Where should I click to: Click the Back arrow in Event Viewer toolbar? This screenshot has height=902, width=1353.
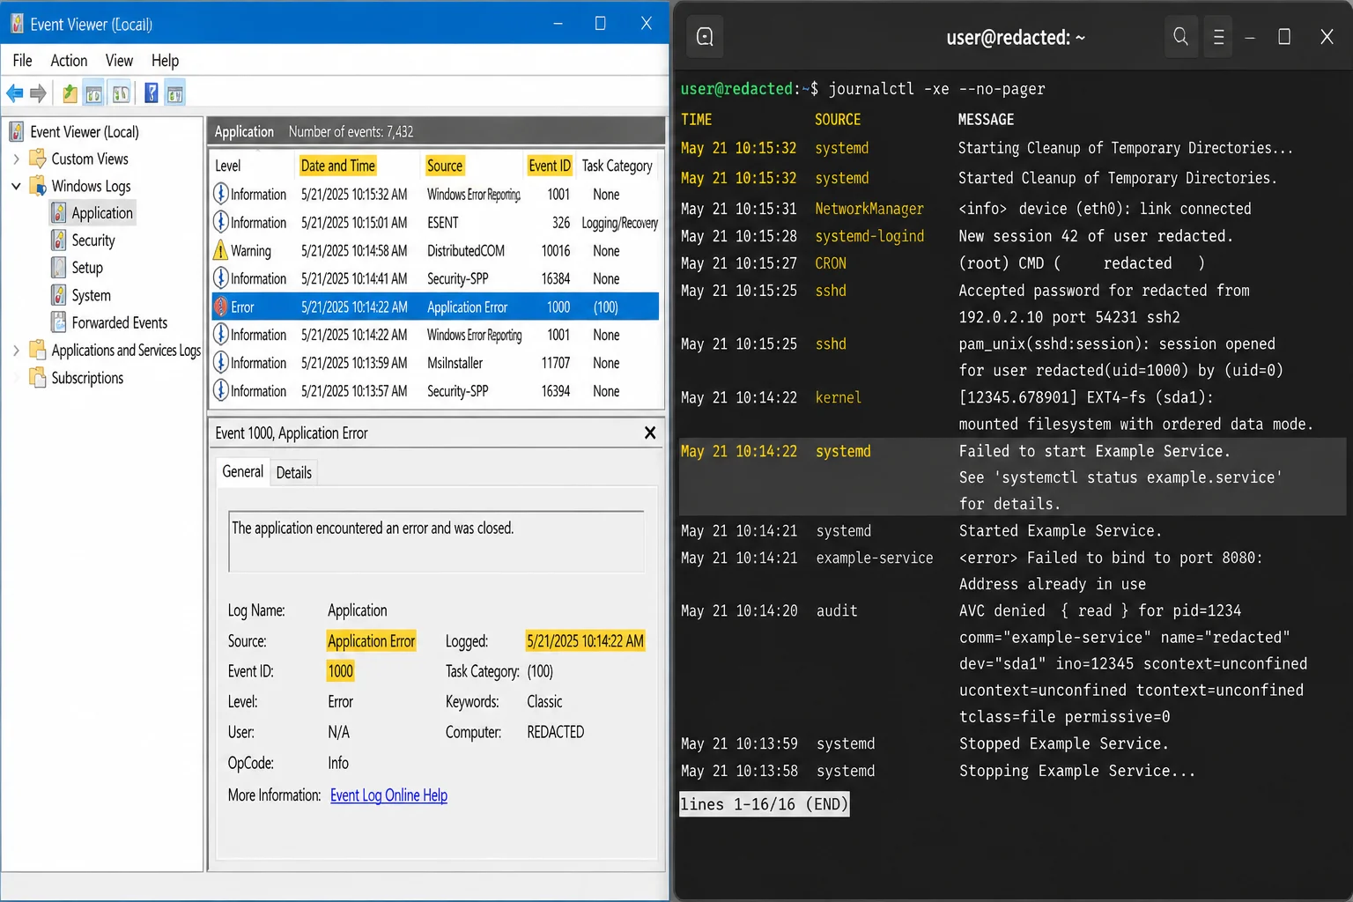15,92
